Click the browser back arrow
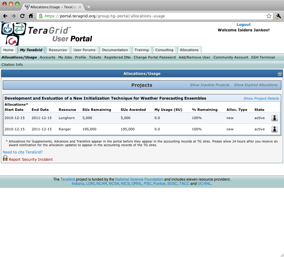The width and height of the screenshot is (284, 257). 5,16
